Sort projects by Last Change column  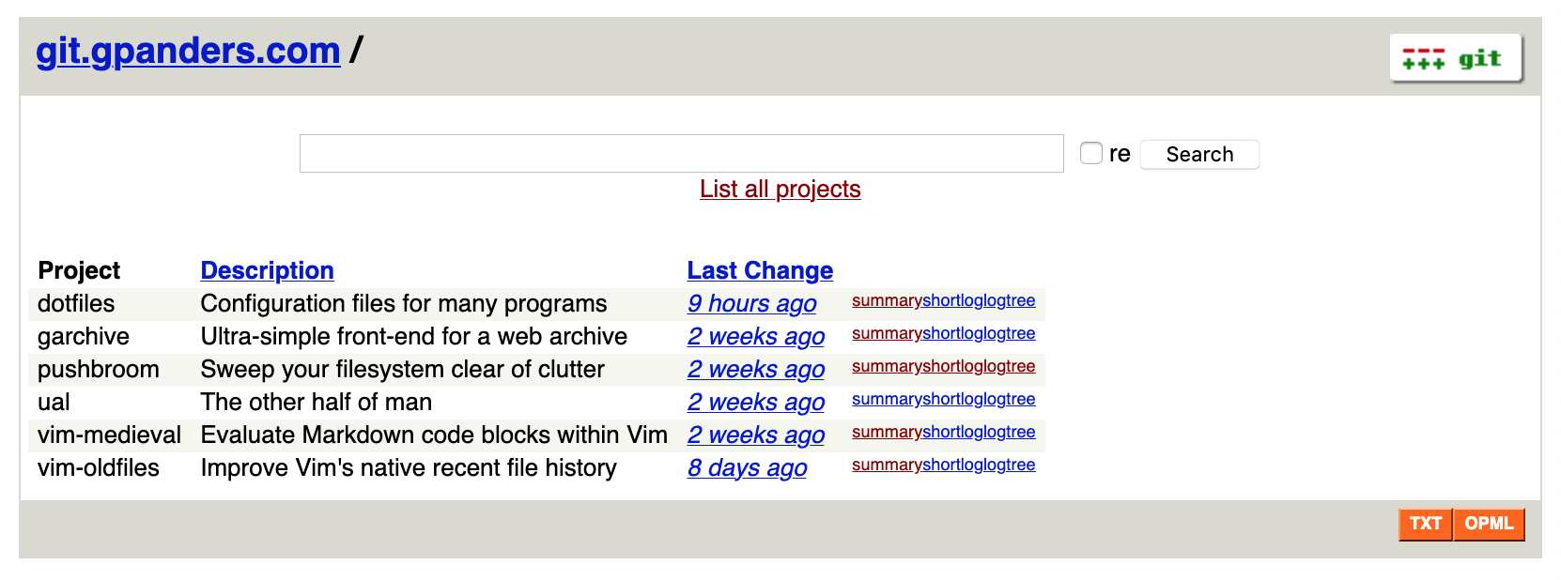[x=759, y=270]
